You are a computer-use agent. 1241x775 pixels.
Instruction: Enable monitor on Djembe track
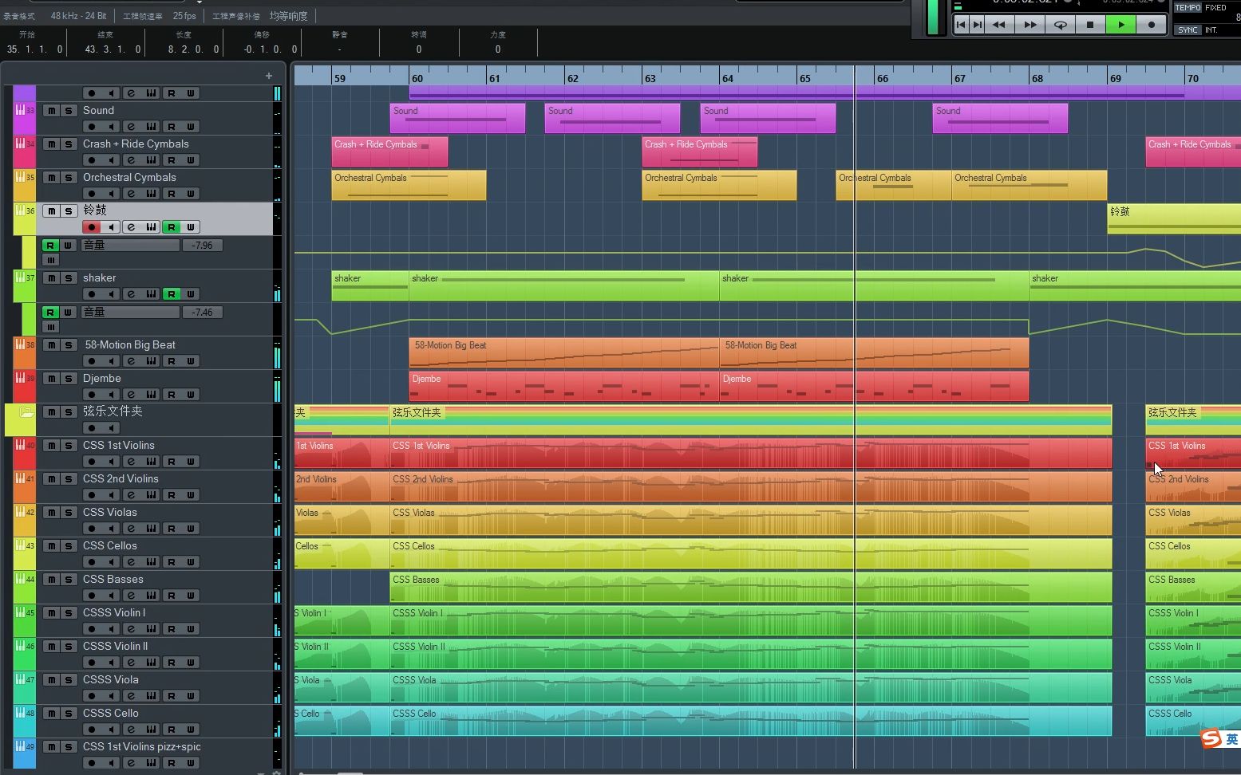tap(112, 395)
